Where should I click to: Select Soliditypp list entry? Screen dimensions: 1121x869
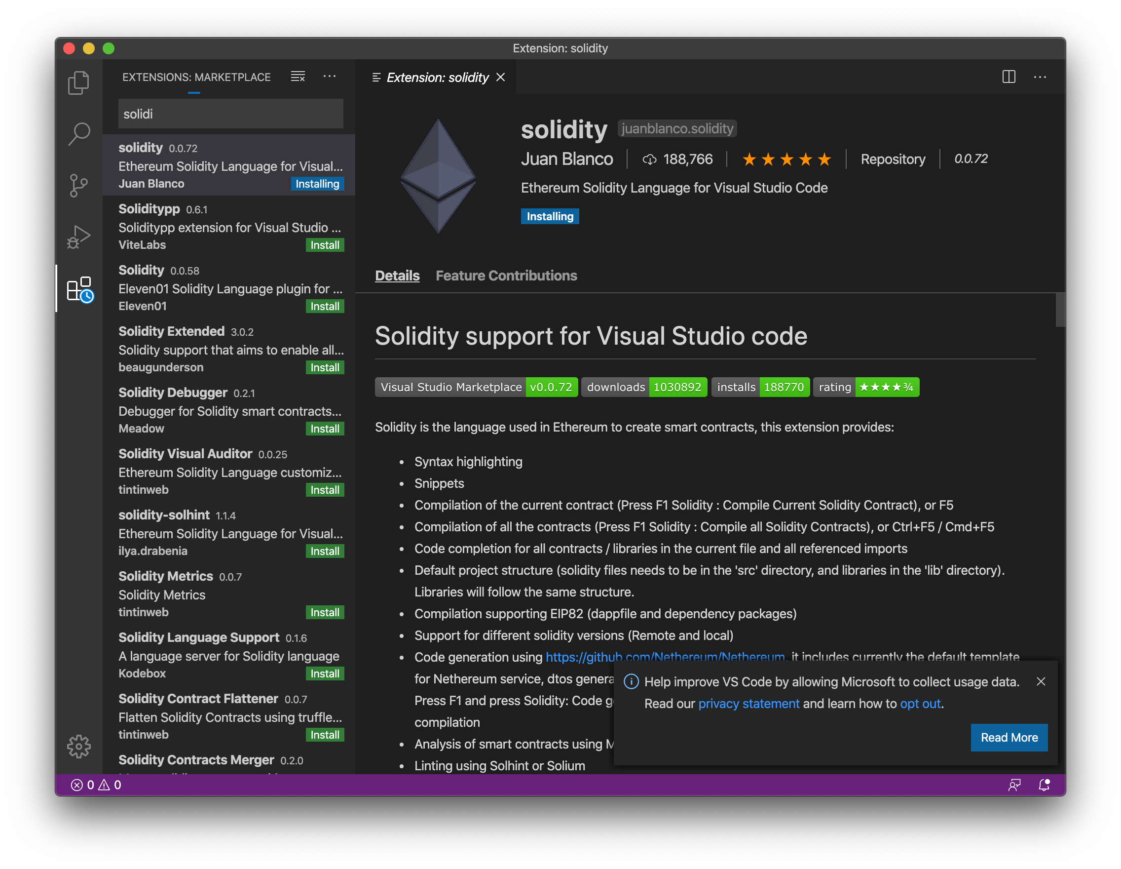229,226
